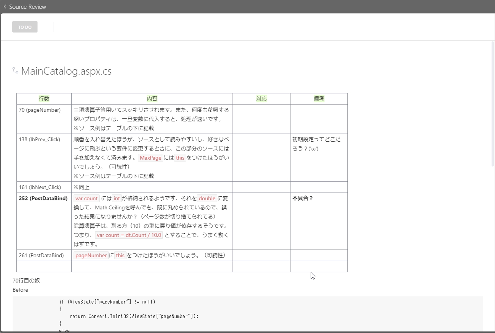
Task: Click the '不具合？' remark cell
Action: (x=319, y=221)
